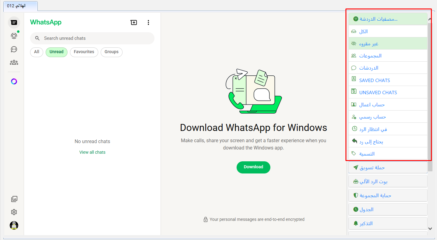Image resolution: width=437 pixels, height=240 pixels.
Task: Click the New chat icon
Action: tap(134, 22)
